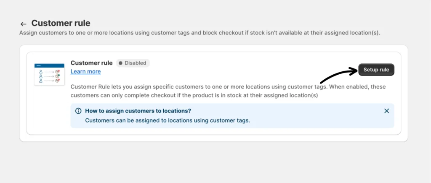Click the bottom person icon in thumbnail
Screen dimensions: 431x183
click(x=41, y=81)
